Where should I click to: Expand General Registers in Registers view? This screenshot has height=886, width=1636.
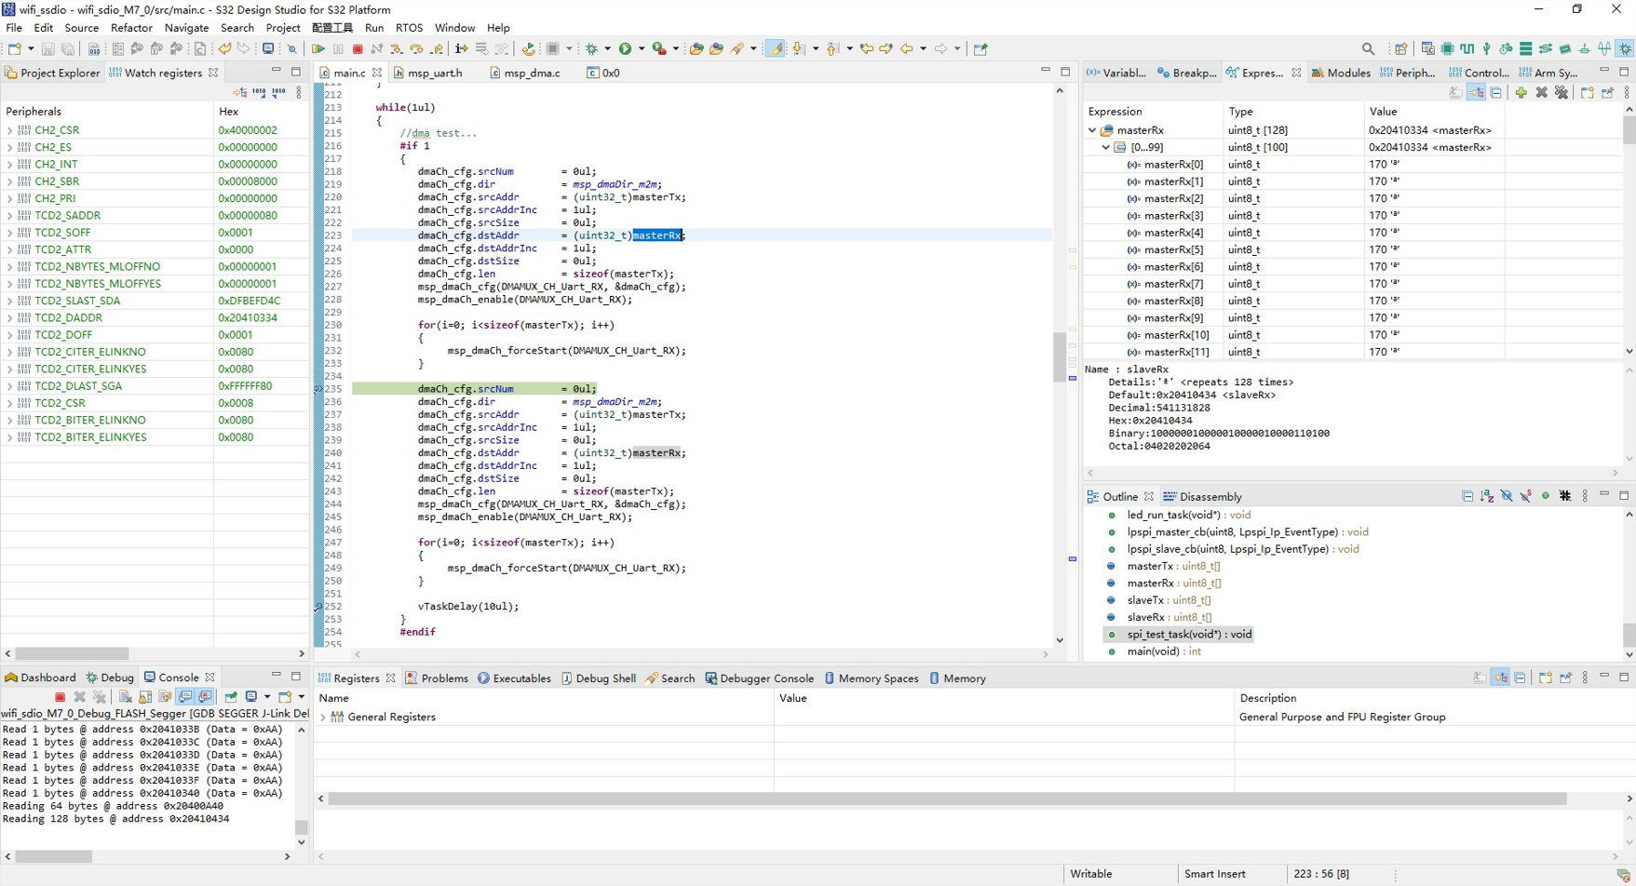[x=322, y=717]
